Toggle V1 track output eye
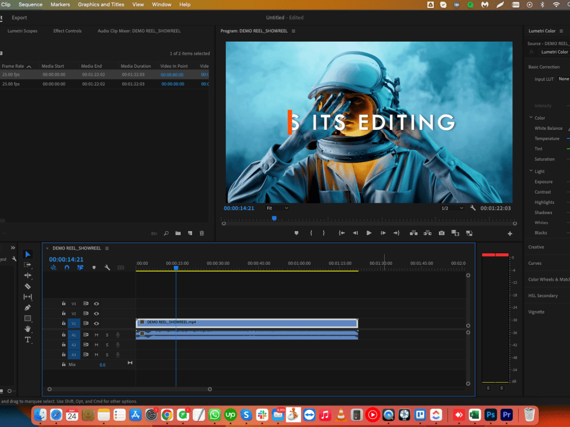The image size is (570, 427). coord(96,323)
